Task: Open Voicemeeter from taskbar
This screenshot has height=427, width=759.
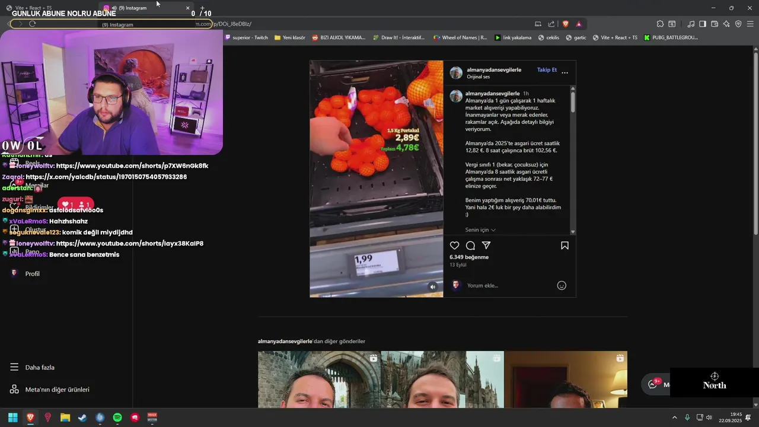Action: point(152,418)
